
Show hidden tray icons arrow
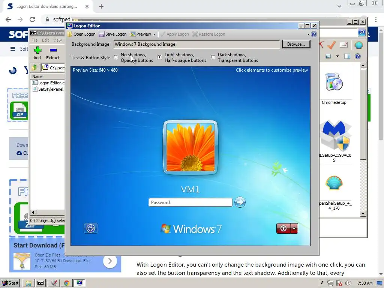coord(322,283)
